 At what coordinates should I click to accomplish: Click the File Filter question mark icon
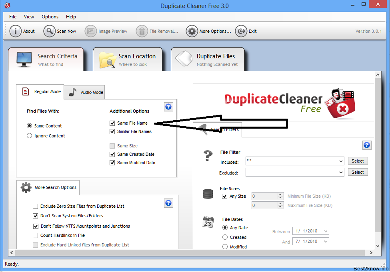point(208,156)
